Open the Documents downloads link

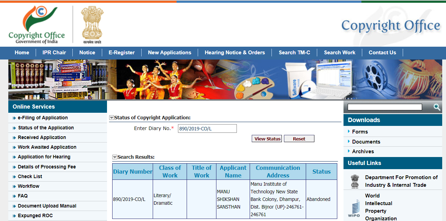pos(366,142)
